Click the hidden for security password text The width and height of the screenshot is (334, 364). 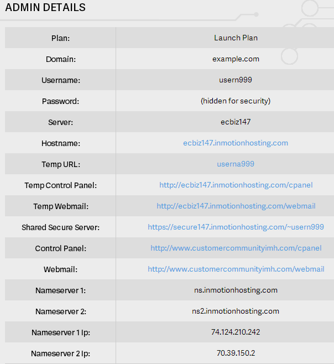point(236,101)
